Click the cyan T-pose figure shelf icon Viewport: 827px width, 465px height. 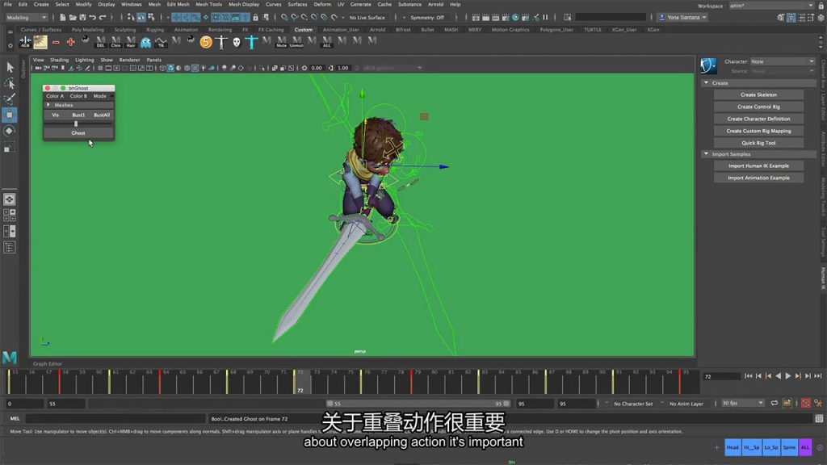click(252, 42)
